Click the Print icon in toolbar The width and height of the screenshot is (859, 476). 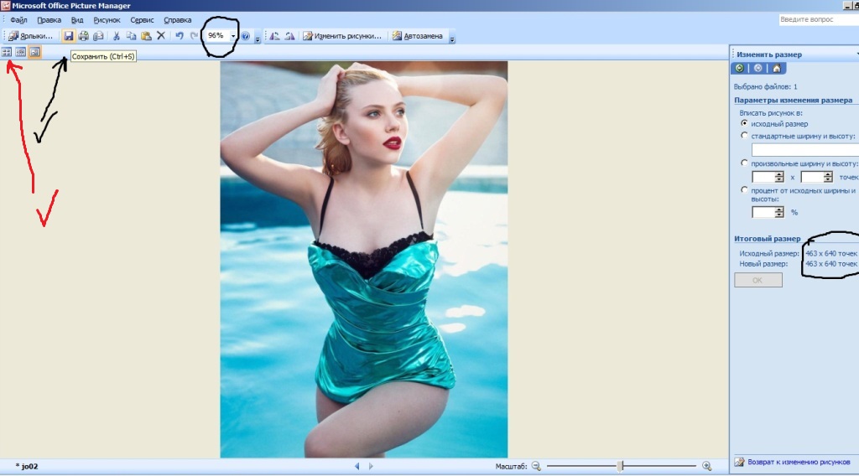tap(84, 36)
